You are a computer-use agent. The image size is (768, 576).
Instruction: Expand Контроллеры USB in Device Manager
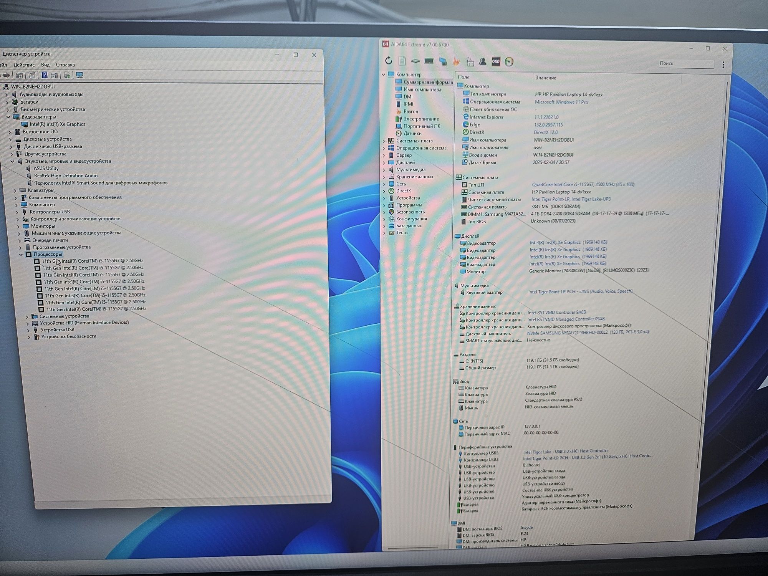click(17, 212)
